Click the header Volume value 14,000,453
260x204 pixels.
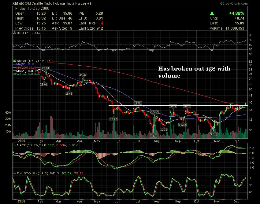point(235,28)
